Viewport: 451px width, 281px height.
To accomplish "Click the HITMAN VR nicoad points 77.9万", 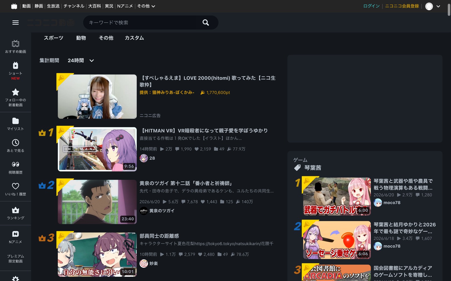I will [x=236, y=149].
